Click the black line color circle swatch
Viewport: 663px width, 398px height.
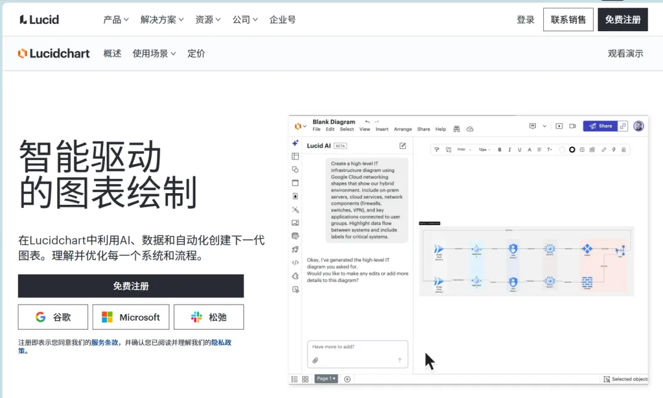pos(572,150)
